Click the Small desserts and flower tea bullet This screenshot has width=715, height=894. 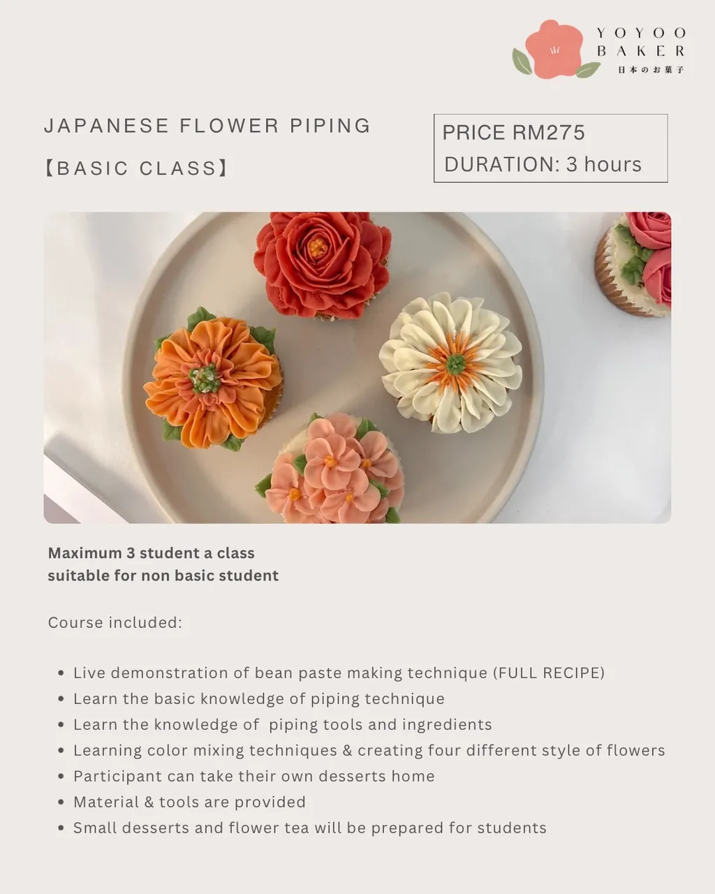click(x=310, y=828)
